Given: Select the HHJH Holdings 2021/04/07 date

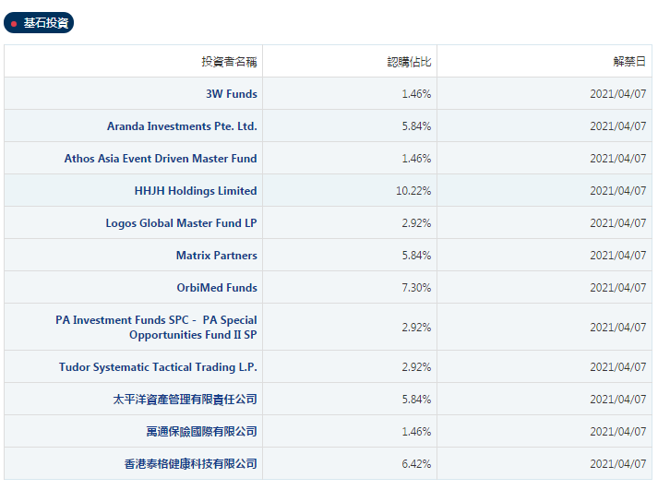Looking at the screenshot, I should (x=618, y=190).
